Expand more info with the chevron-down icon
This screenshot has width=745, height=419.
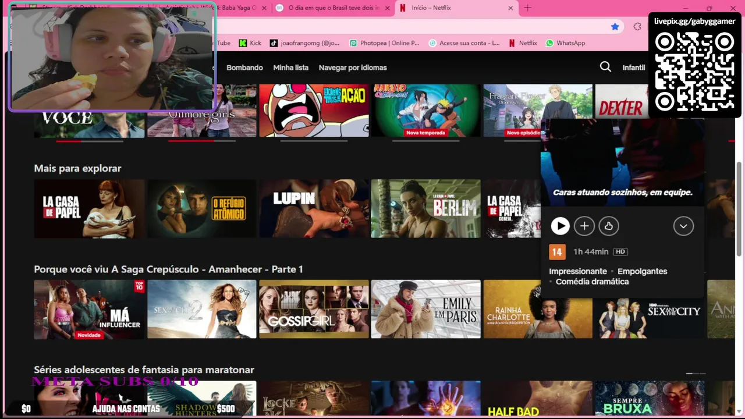pos(683,226)
